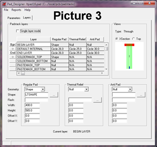The image size is (157, 147).
Task: Click the Regular Pad column header
Action: 59,39
